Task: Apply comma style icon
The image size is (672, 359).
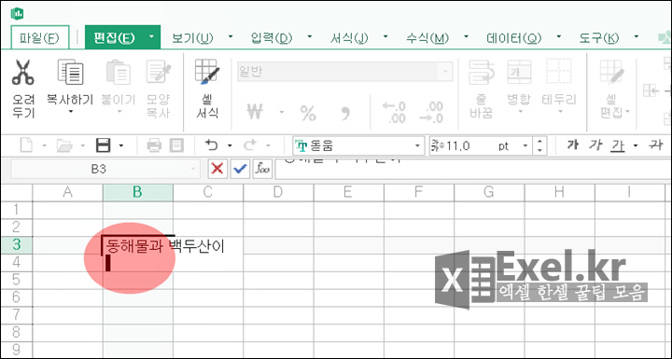Action: click(345, 114)
